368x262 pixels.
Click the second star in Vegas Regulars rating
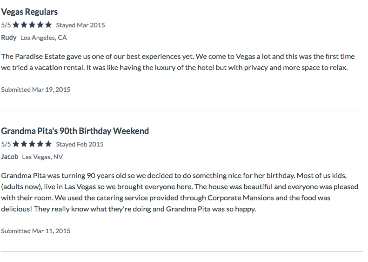[x=24, y=25]
